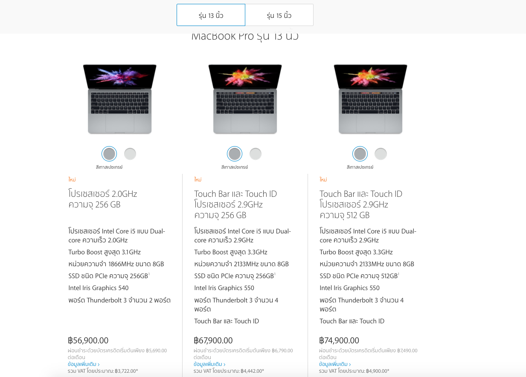526x377 pixels.
Task: Open more info link under ฿67,900.00 price
Action: tap(209, 364)
